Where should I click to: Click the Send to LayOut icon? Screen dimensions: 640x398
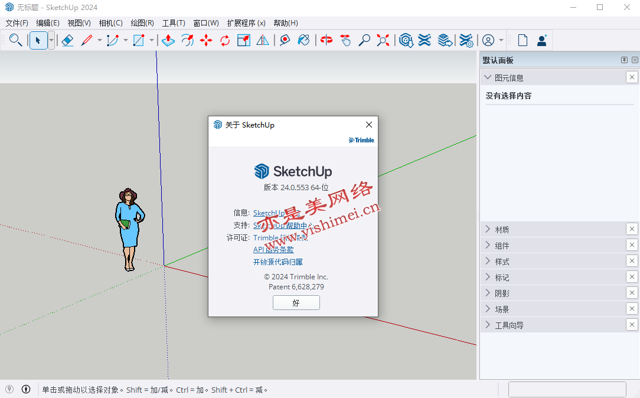click(445, 40)
